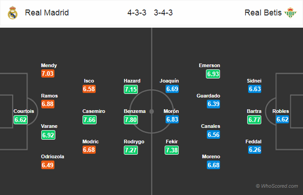This screenshot has width=303, height=195.
Task: Click Fekir's 7.38 rating badge
Action: click(x=171, y=150)
